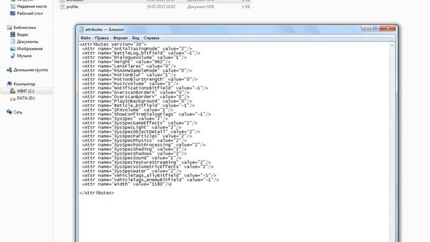Click the MSAAHwSampleMode attribute line

click(137, 71)
